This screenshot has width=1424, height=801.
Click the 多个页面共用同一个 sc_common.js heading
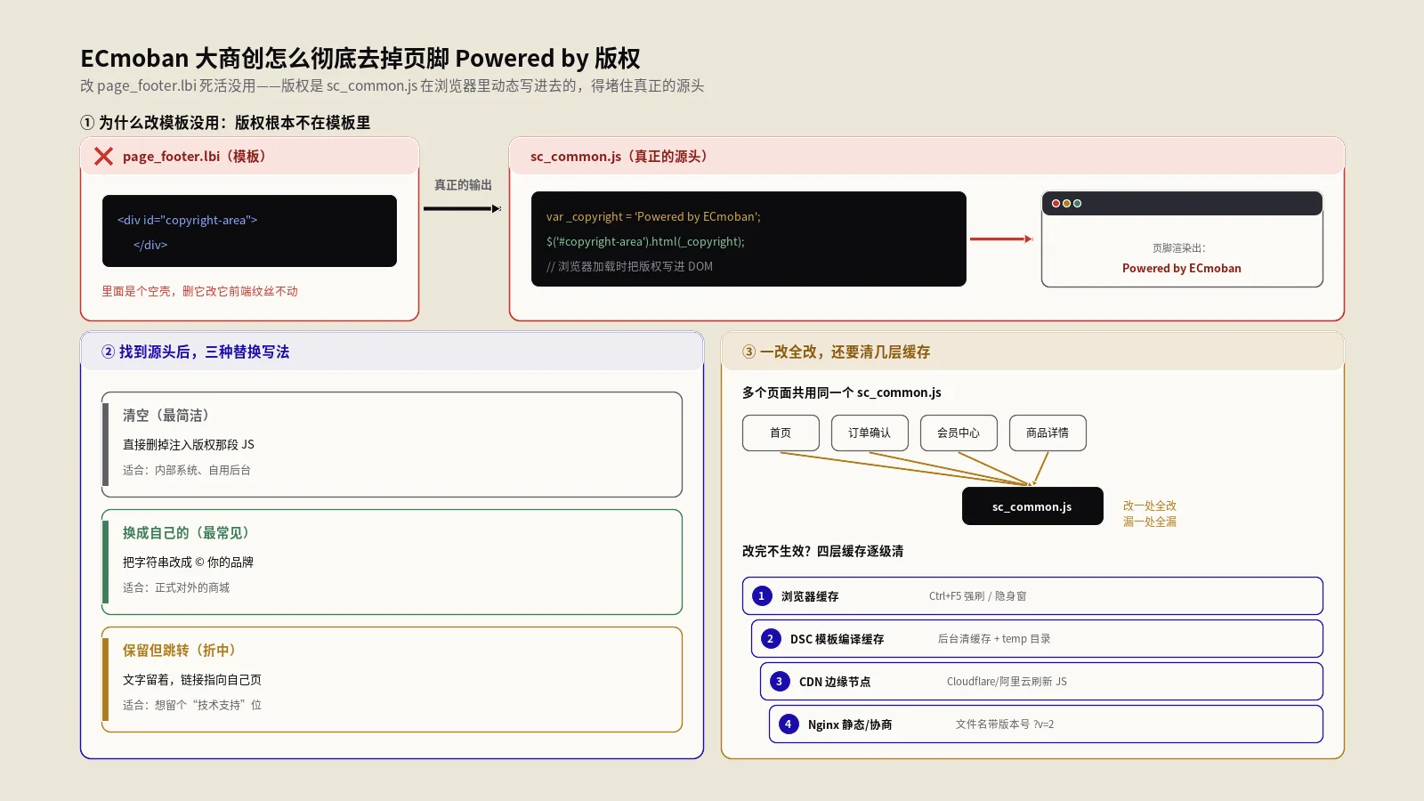842,392
